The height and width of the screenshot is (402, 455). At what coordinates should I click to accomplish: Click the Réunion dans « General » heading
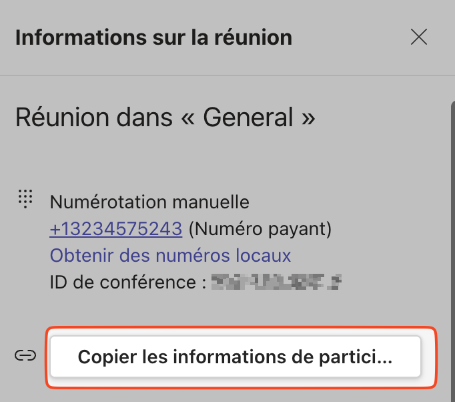pos(165,118)
